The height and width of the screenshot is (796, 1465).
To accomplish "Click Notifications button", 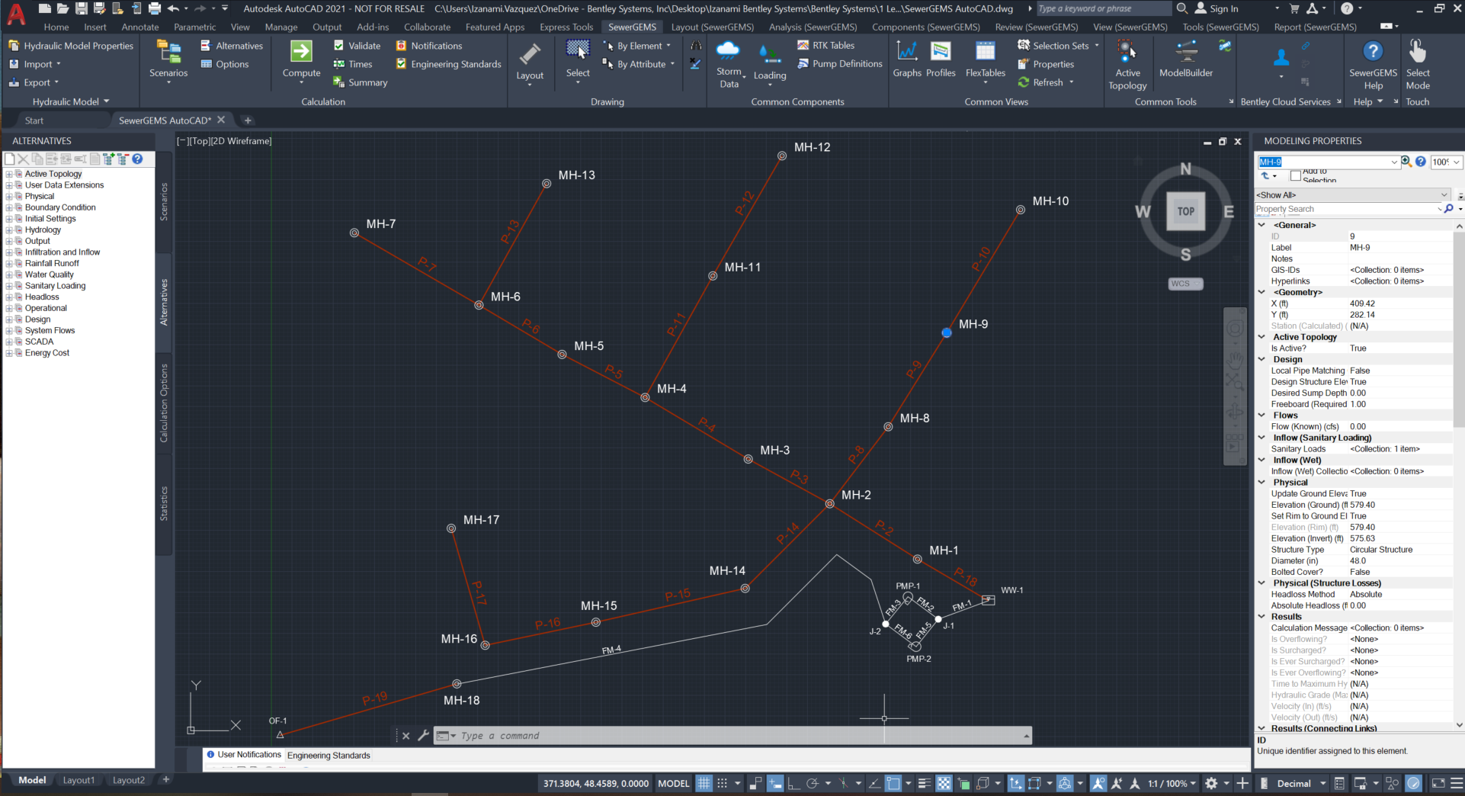I will pos(429,46).
